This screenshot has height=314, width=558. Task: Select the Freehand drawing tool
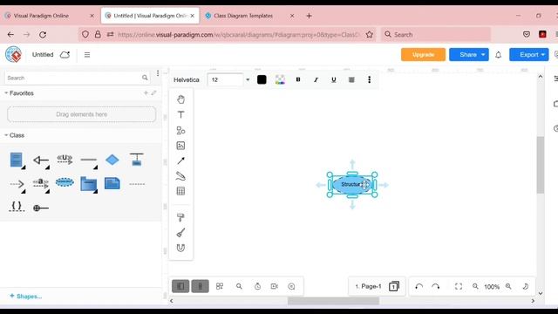tap(180, 176)
